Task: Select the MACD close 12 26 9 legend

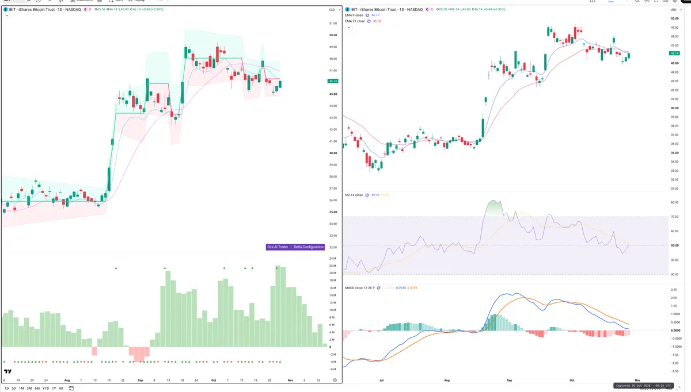Action: click(360, 287)
